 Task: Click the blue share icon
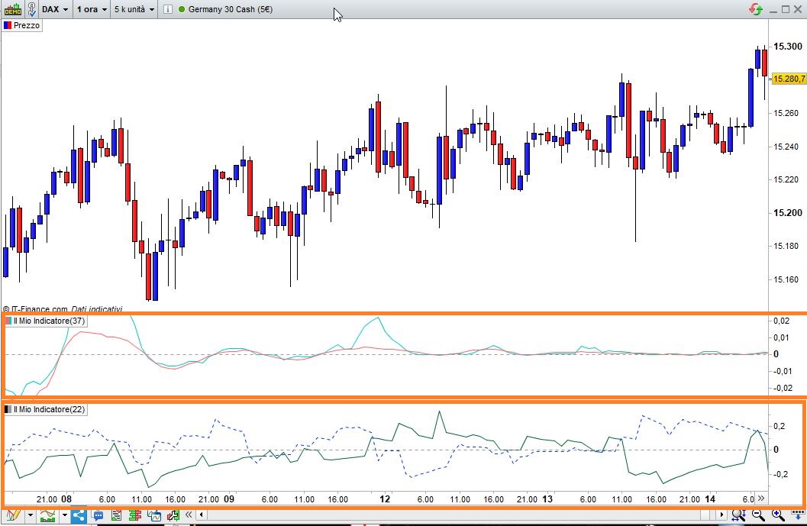coord(79,515)
